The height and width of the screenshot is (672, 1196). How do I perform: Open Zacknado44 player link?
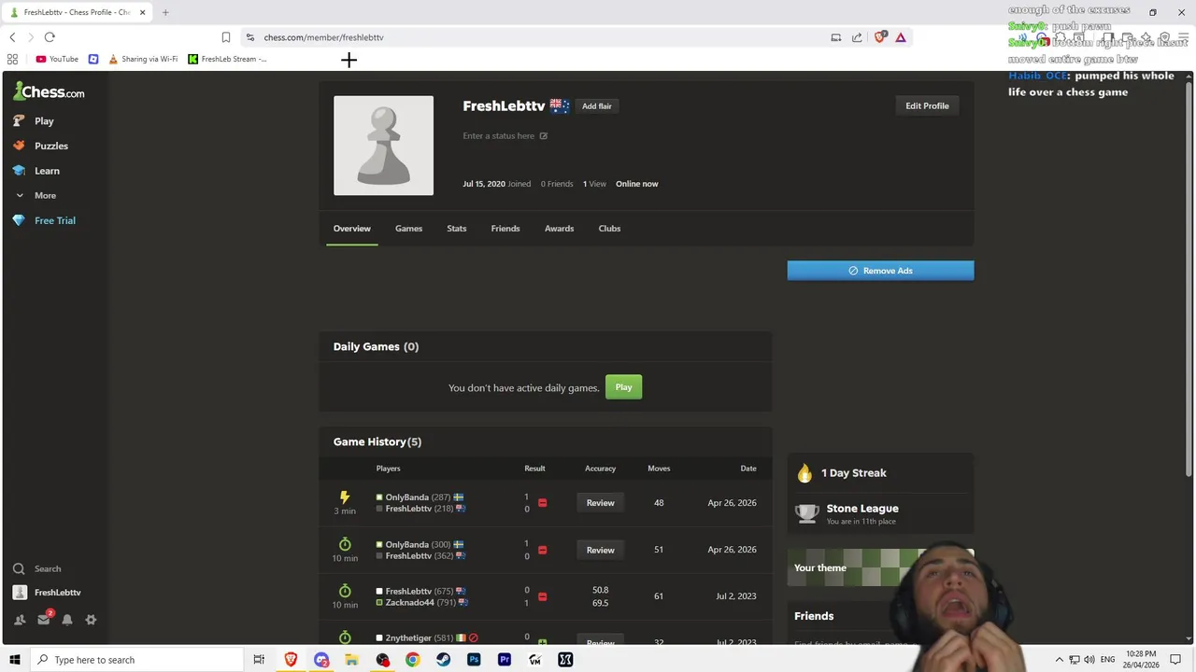410,603
